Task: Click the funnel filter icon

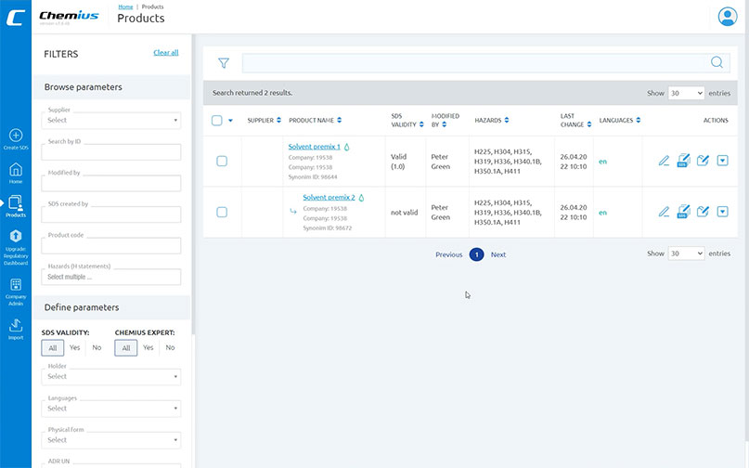Action: (x=223, y=63)
